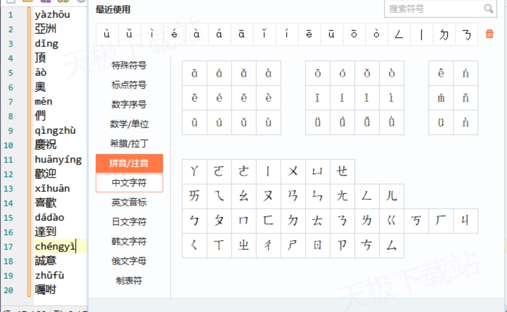
Task: Insert the zhuyin symbol ㄦ
Action: click(392, 196)
